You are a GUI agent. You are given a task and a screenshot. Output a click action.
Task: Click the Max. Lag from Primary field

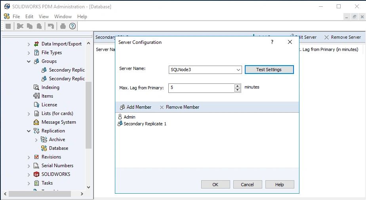(x=201, y=88)
